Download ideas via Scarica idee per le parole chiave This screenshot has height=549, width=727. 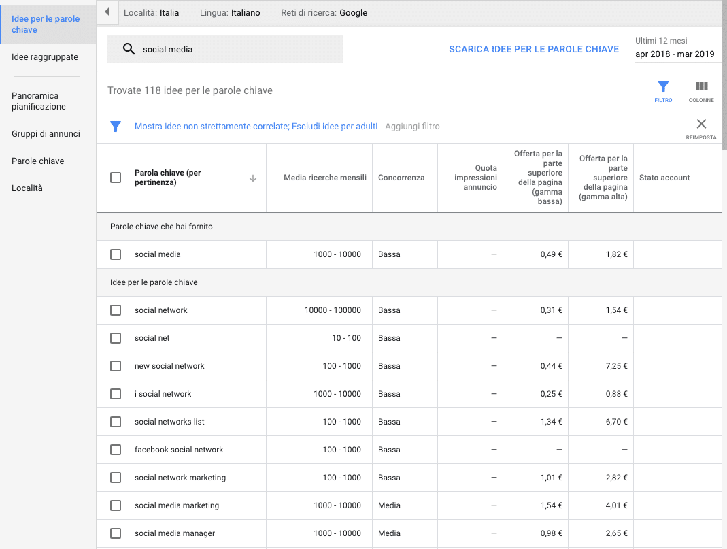coord(534,49)
